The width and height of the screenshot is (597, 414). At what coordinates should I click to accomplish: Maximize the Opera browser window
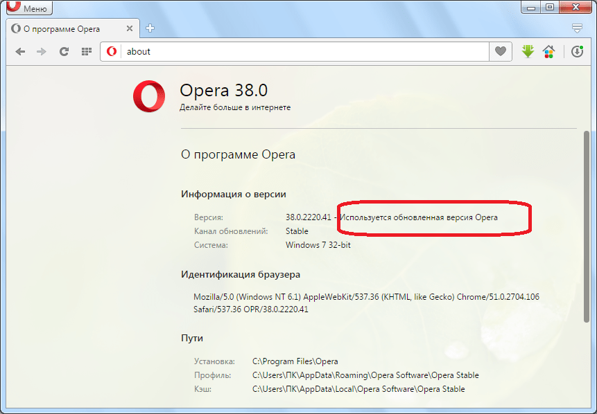[549, 7]
